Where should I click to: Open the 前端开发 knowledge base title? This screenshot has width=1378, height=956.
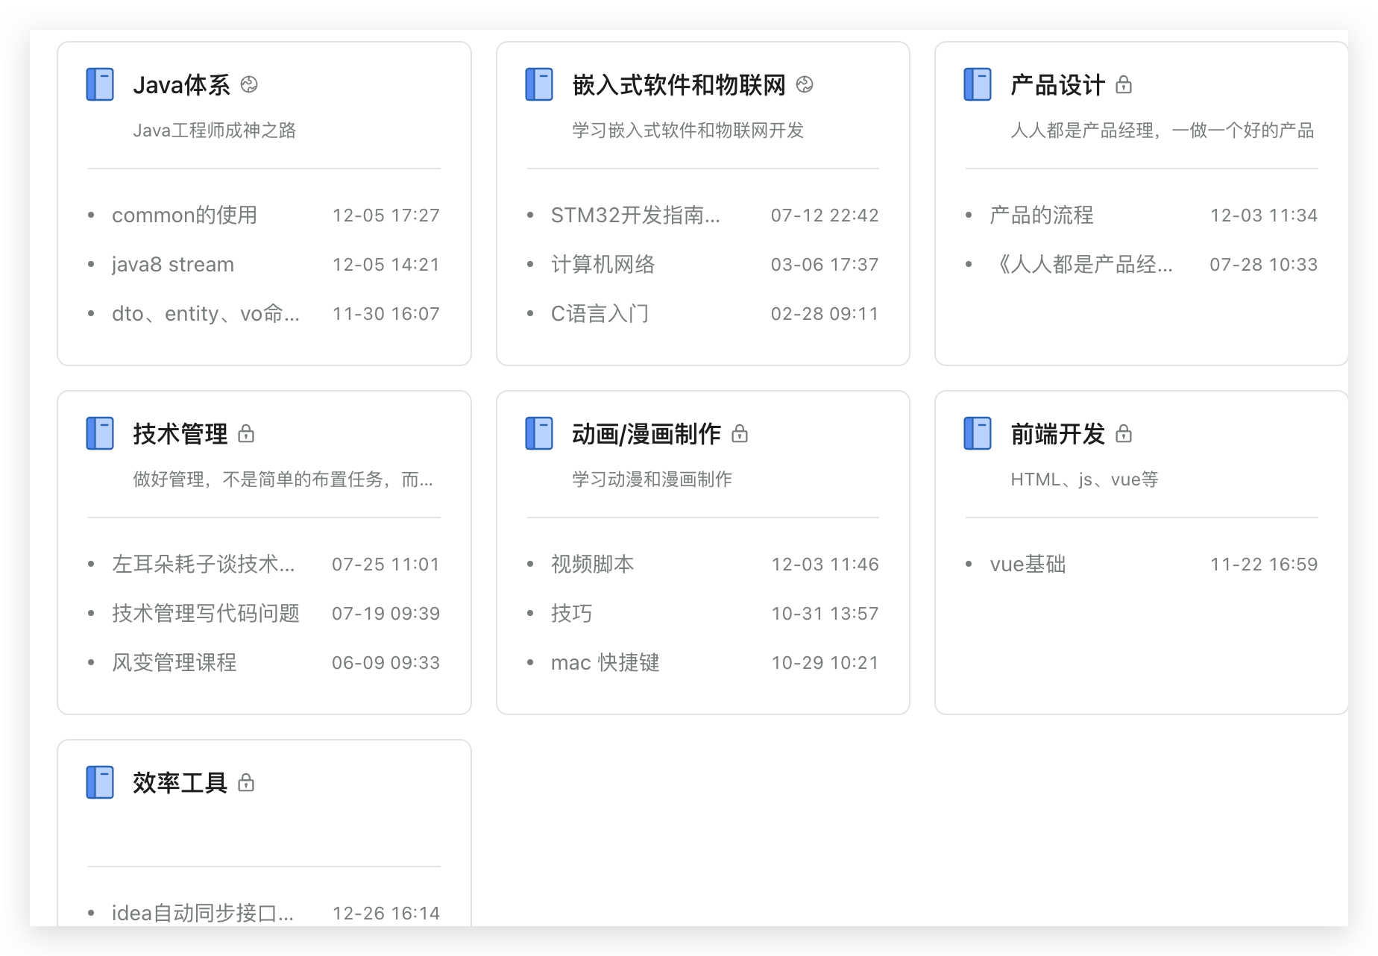click(1058, 434)
